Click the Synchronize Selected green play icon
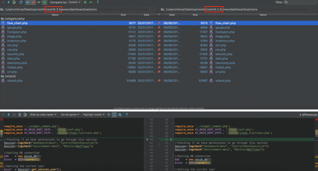The width and height of the screenshot is (318, 171). pyautogui.click(x=85, y=2)
